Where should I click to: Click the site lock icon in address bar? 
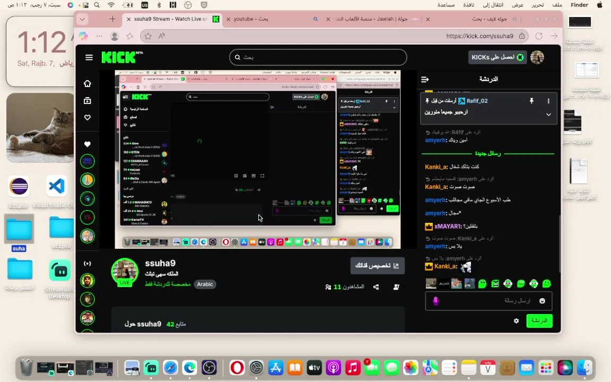(522, 36)
